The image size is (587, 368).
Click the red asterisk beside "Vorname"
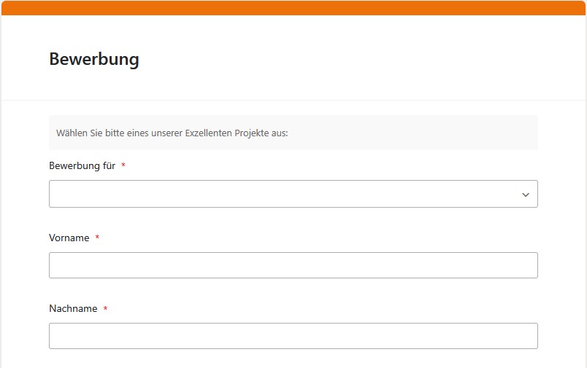tap(97, 238)
